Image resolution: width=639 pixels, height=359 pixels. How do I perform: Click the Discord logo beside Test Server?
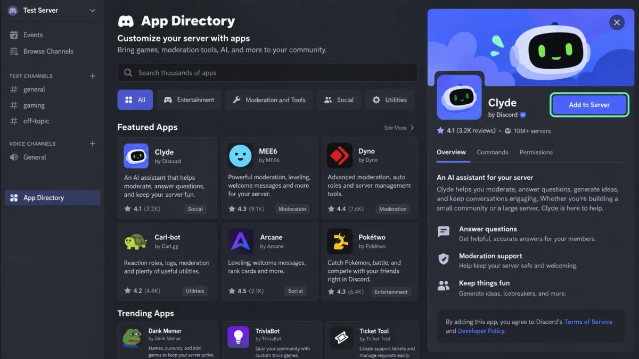13,11
